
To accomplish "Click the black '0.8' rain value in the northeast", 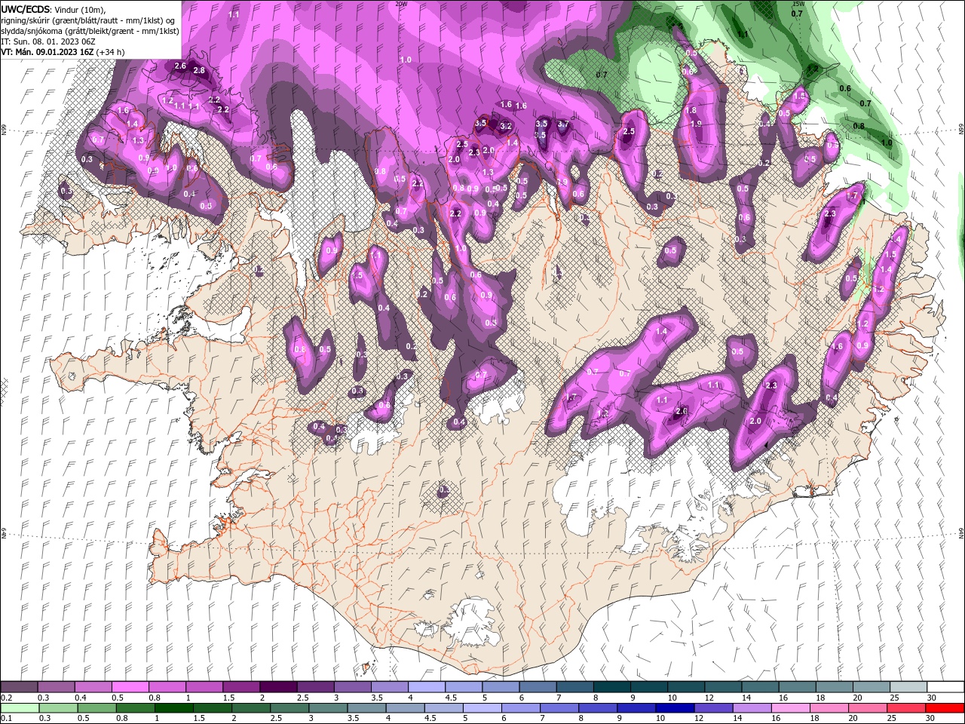I will click(x=859, y=126).
